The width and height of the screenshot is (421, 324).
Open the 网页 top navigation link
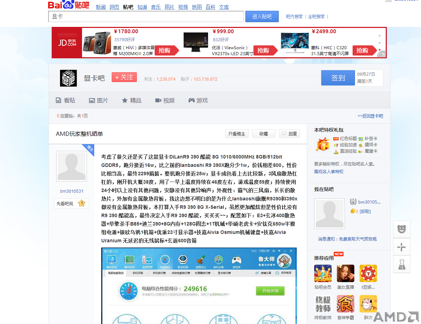coord(114,7)
